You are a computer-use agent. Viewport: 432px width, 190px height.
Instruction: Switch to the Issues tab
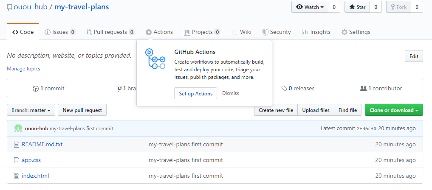pos(59,32)
